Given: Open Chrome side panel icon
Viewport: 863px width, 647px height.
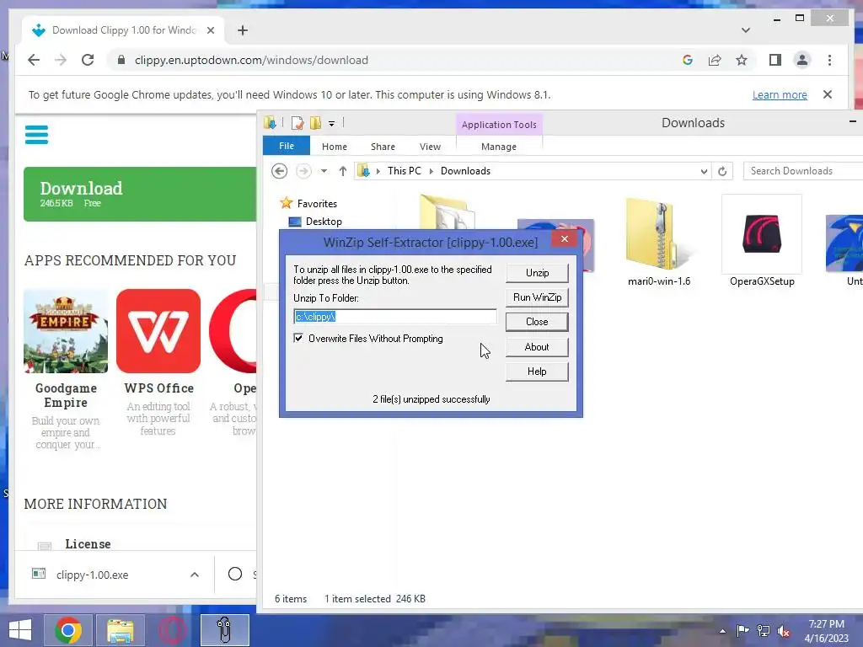Looking at the screenshot, I should click(x=775, y=60).
